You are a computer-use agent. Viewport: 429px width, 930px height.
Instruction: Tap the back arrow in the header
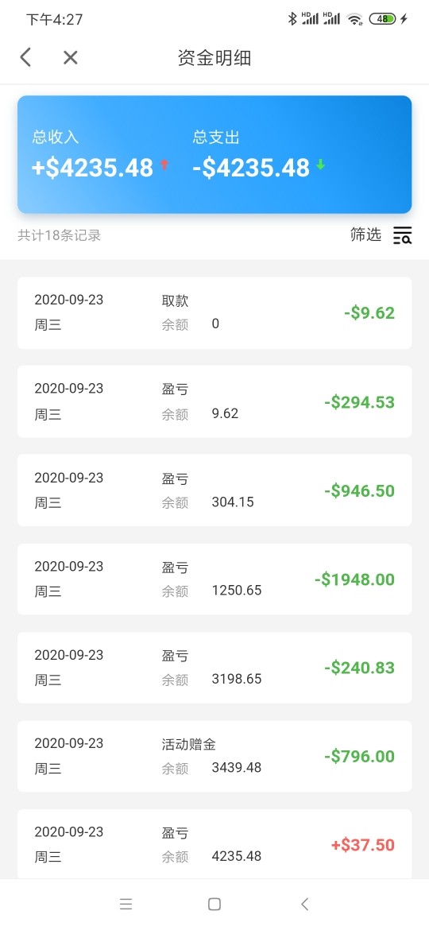click(x=25, y=57)
